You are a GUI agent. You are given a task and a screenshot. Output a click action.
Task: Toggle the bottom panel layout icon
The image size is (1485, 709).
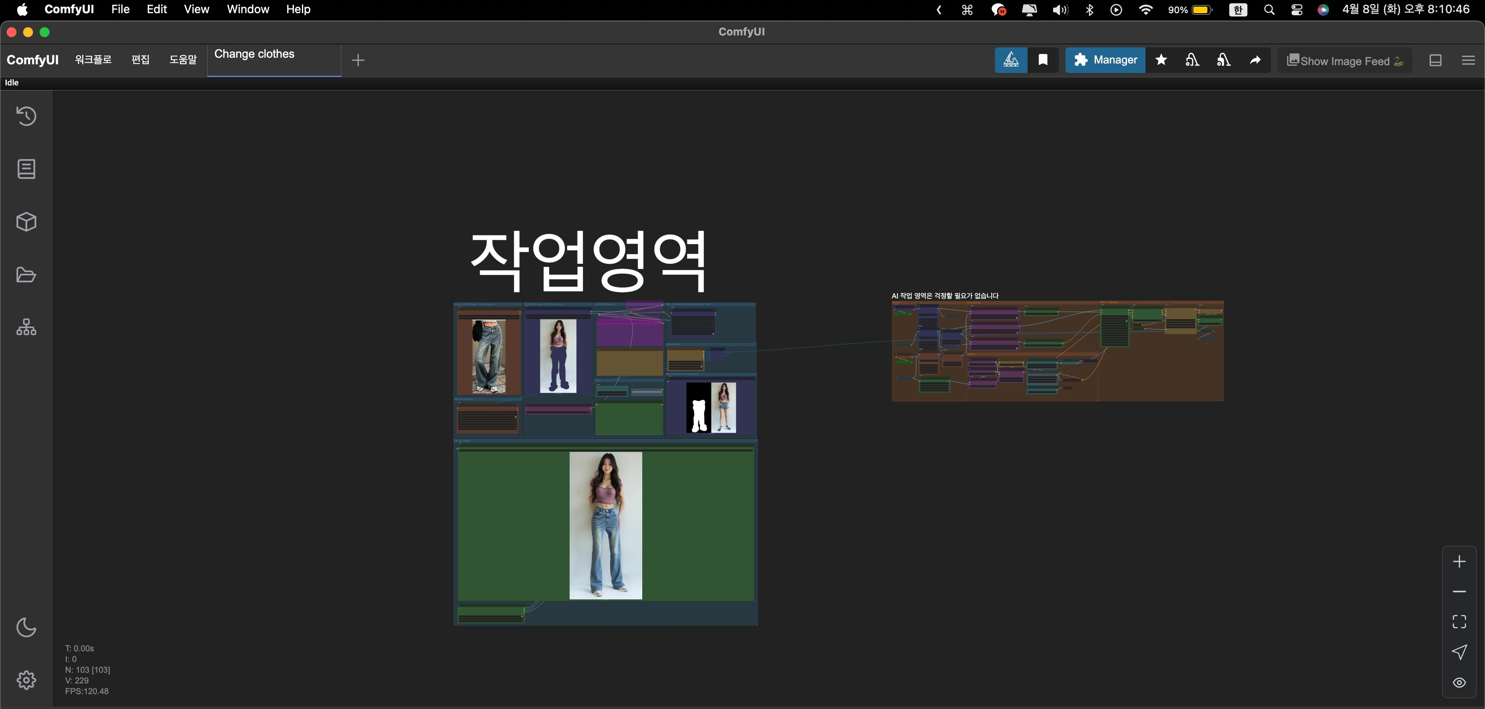1435,61
